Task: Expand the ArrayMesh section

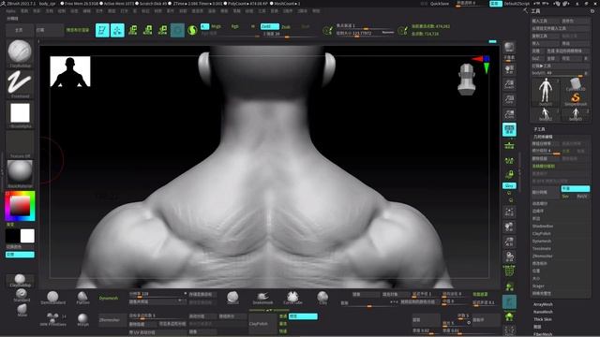Action: tap(543, 304)
